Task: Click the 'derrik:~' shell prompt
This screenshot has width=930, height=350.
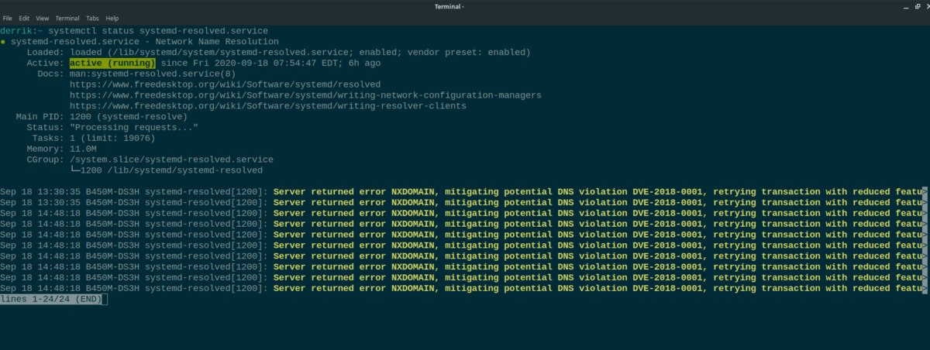Action: pos(22,30)
